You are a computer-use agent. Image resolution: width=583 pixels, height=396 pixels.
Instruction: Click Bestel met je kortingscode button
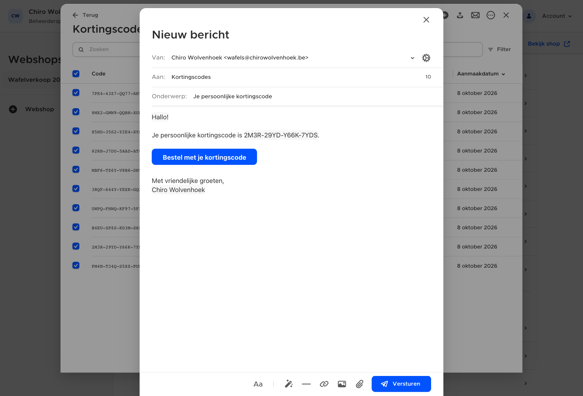[204, 157]
